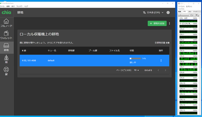Open the ウォレット (Wallet) sidebar icon
202x117 pixels.
[x=6, y=35]
